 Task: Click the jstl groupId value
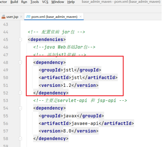click(x=69, y=70)
